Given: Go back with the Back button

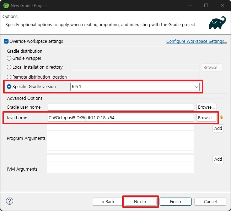Looking at the screenshot, I should (108, 201).
